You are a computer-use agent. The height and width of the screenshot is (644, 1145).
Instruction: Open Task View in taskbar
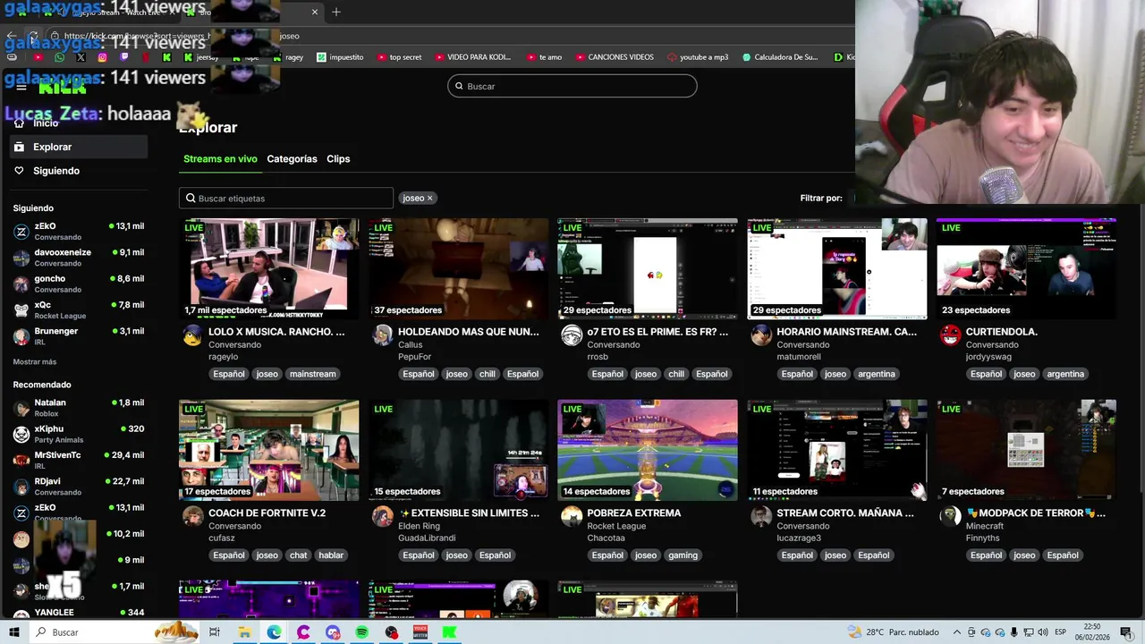pos(215,632)
